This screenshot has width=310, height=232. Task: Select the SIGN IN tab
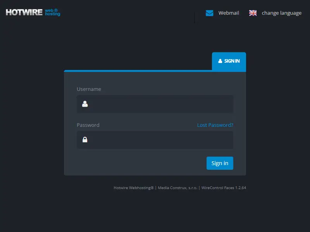coord(229,61)
